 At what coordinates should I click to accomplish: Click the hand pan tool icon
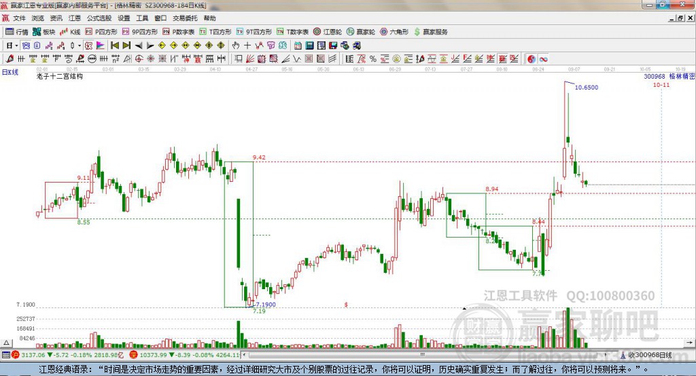[235, 45]
